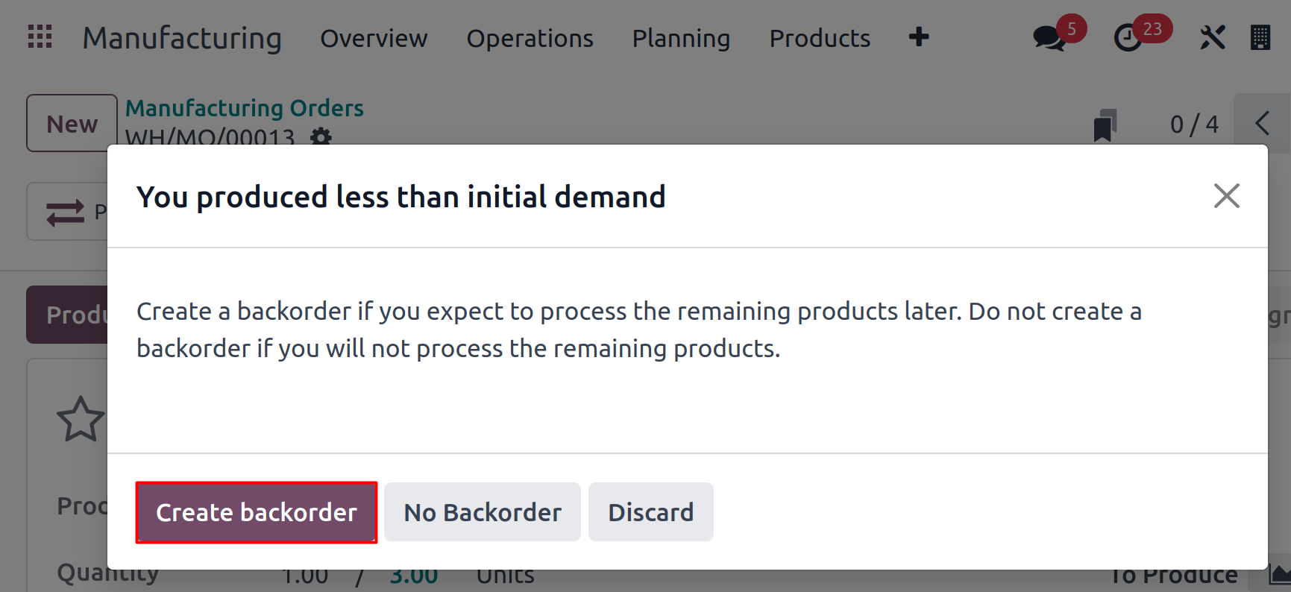Click the debug tools wrench icon

coord(1213,37)
